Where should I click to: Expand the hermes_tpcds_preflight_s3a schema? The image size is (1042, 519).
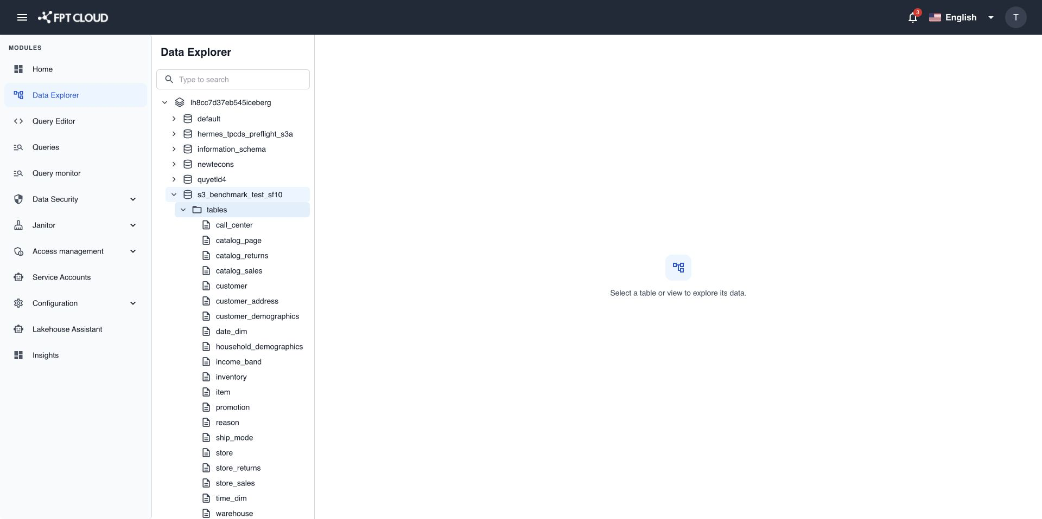[174, 134]
